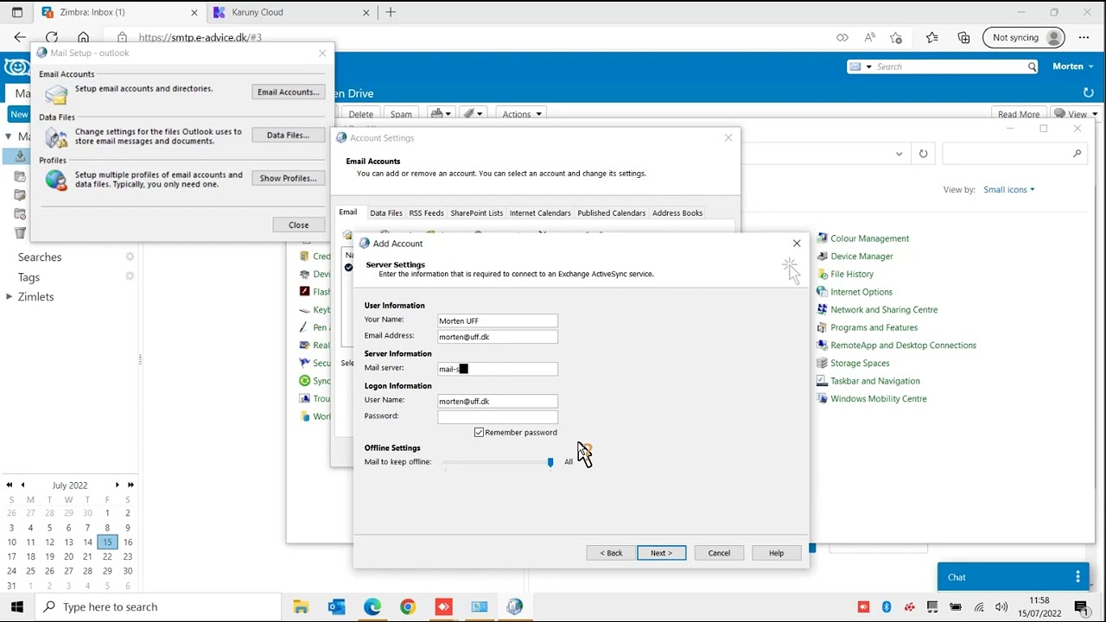
Task: Reload the browser page
Action: [x=52, y=37]
